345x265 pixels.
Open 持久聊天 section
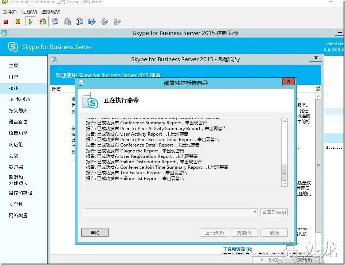pyautogui.click(x=18, y=110)
